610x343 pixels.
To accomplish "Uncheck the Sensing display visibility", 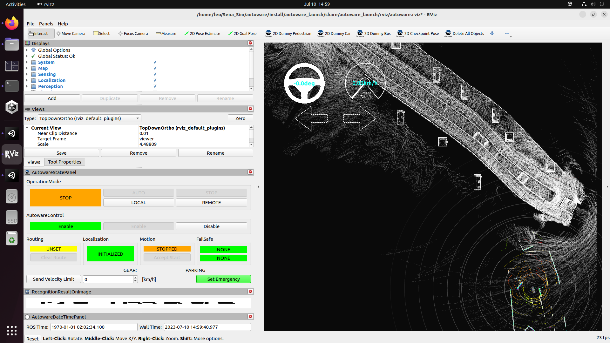I will point(155,74).
